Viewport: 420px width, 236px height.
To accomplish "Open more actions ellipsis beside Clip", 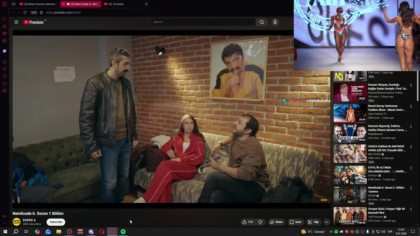I will (x=326, y=222).
